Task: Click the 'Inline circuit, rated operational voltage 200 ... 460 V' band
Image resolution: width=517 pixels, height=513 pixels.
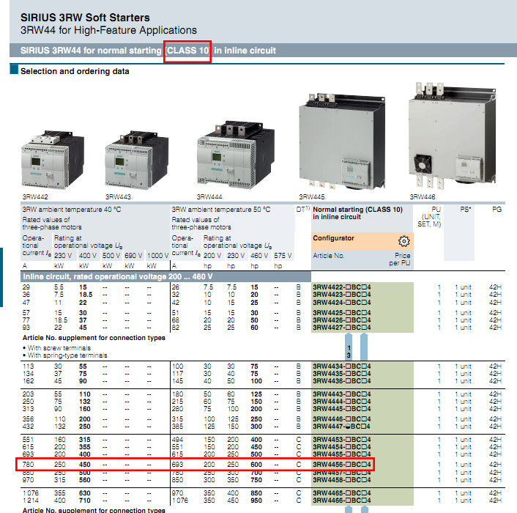Action: pyautogui.click(x=165, y=276)
